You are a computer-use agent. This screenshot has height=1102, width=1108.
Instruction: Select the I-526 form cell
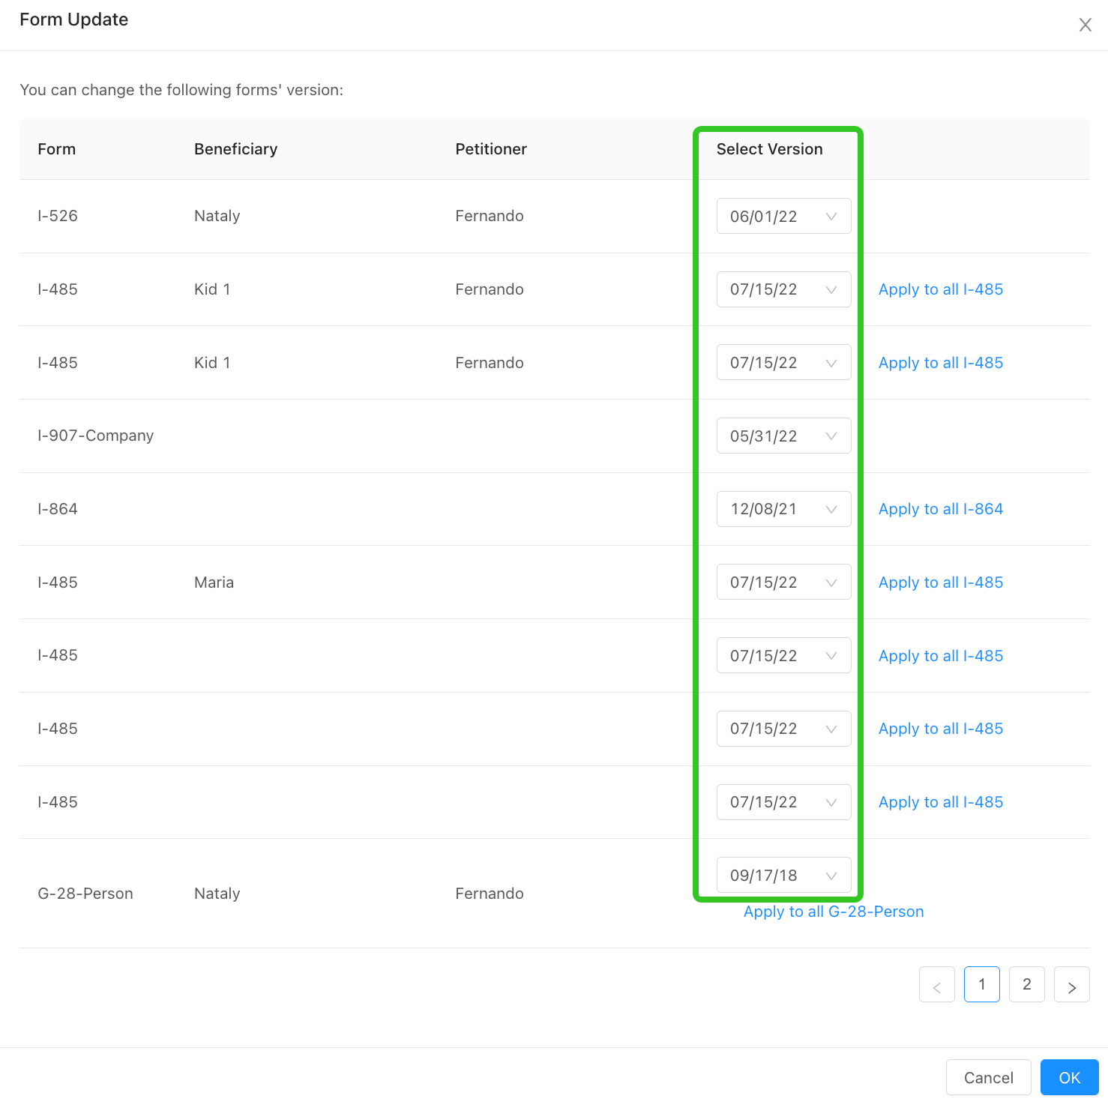click(58, 216)
